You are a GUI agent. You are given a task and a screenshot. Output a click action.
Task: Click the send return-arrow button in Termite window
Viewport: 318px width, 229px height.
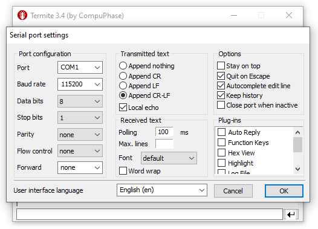pos(291,214)
